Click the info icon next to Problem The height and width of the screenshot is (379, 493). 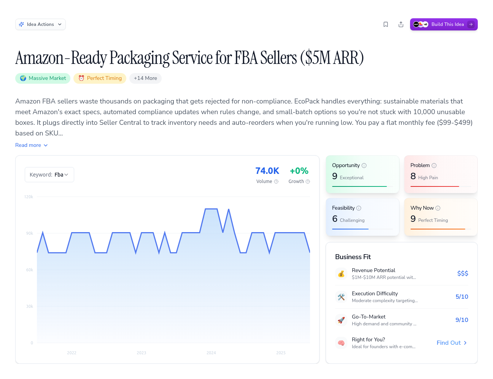434,166
